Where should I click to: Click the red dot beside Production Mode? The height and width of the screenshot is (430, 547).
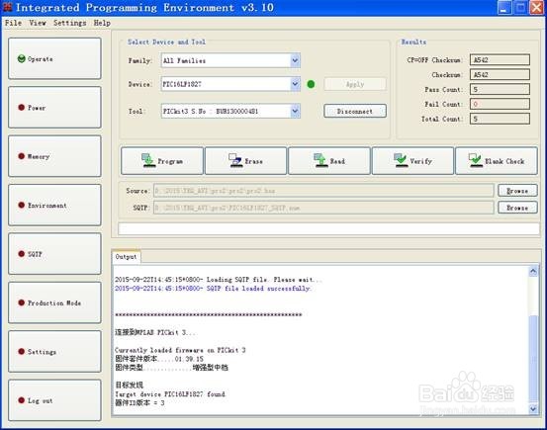coord(22,302)
